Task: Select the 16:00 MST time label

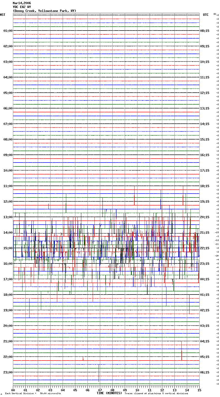Action: coord(8,264)
